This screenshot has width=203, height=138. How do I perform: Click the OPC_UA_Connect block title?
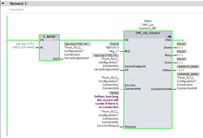point(148,33)
